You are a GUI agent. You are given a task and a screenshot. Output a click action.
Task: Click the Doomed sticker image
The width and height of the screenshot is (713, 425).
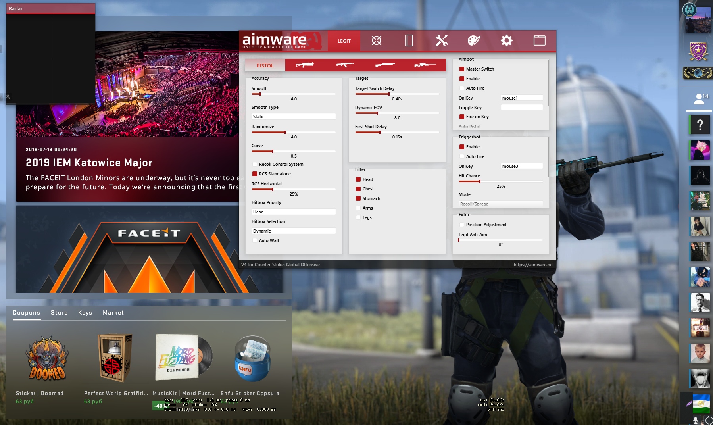click(47, 358)
